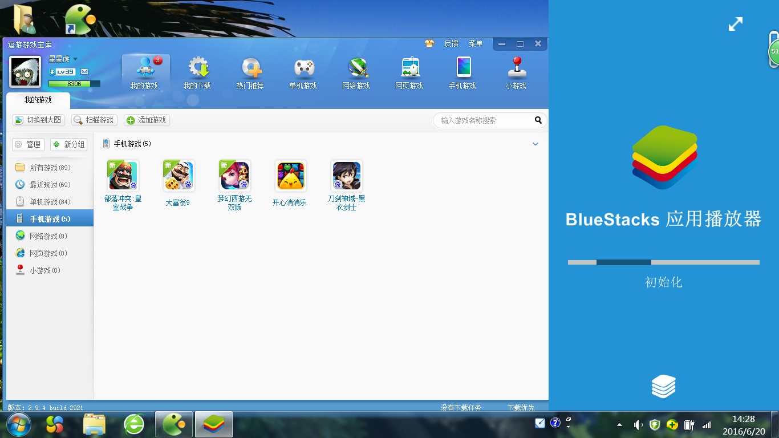779x438 pixels.
Task: Show hidden tray icons arrow
Action: click(619, 425)
